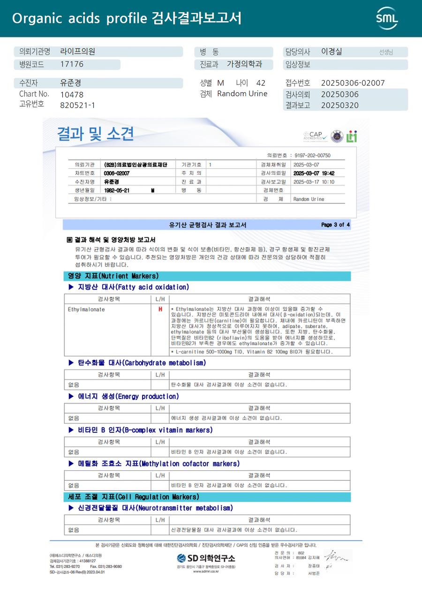Select the birth date 1982-05-21
Screen dimensions: 422x596
117,190
